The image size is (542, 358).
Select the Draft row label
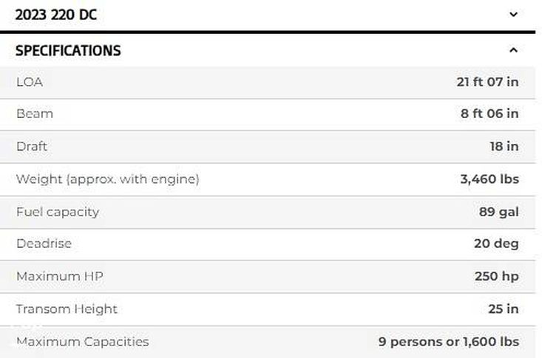pos(32,147)
